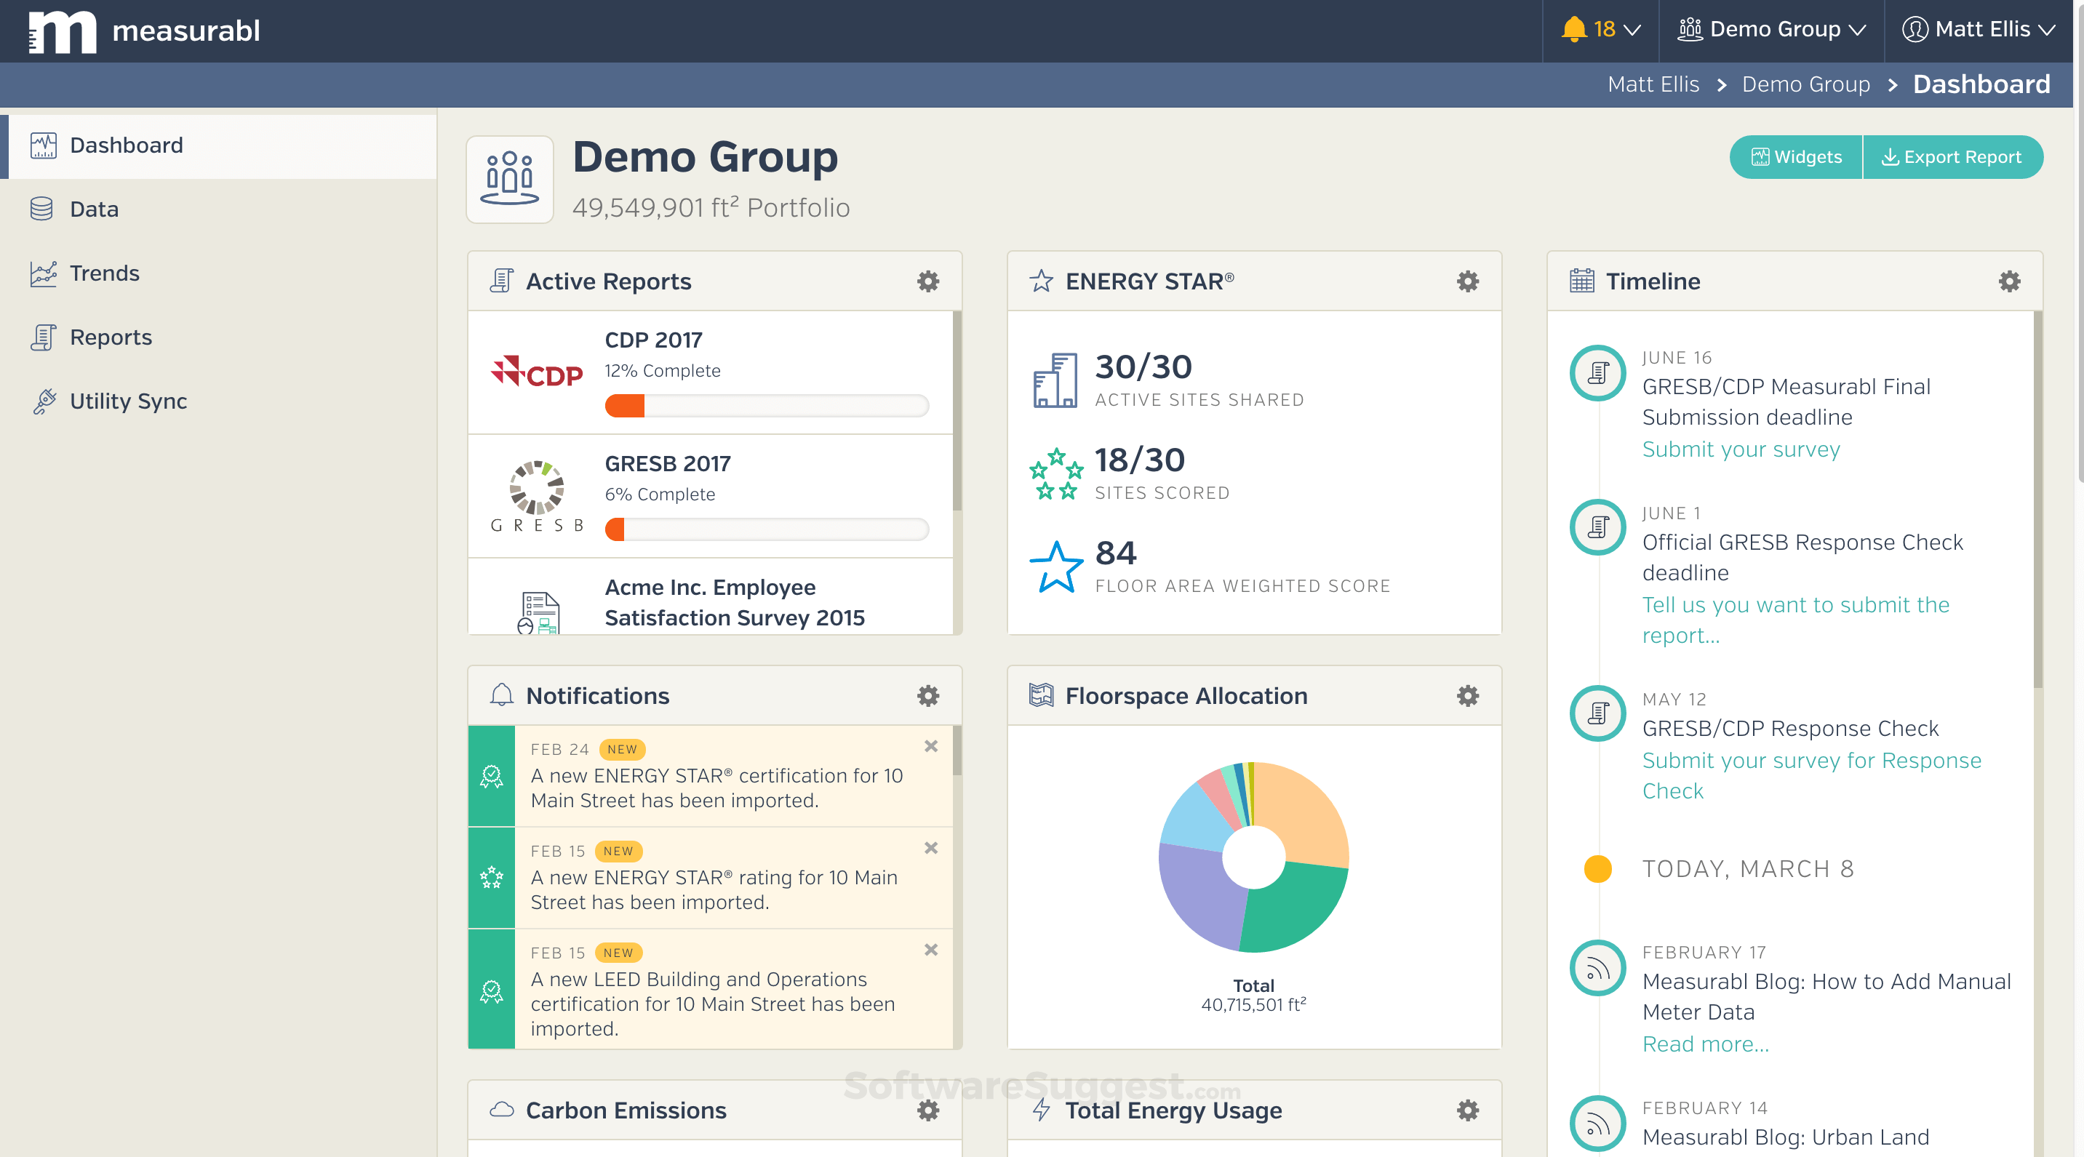Click the notification bell icon
This screenshot has height=1157, width=2084.
[1573, 28]
